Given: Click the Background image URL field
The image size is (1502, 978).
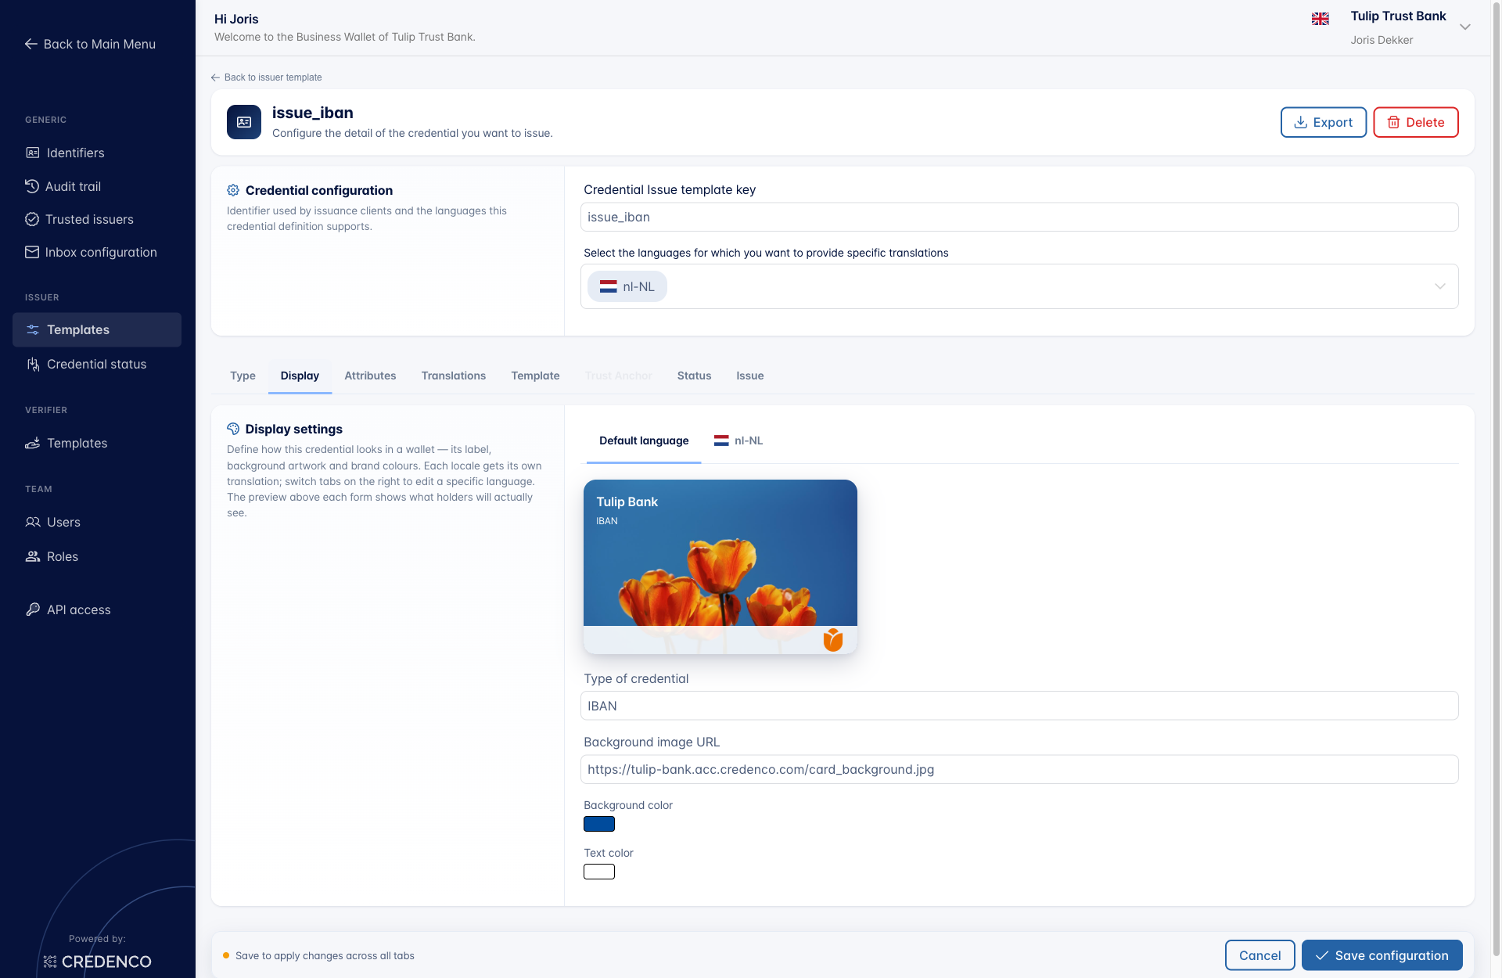Looking at the screenshot, I should 1019,769.
